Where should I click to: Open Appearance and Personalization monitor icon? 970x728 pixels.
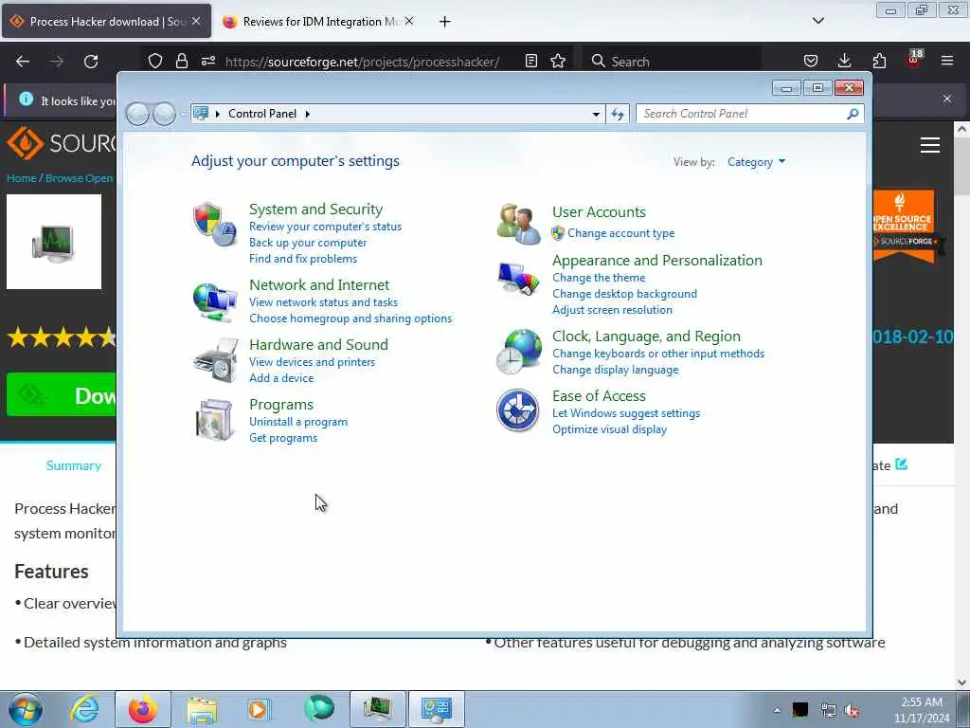click(518, 280)
